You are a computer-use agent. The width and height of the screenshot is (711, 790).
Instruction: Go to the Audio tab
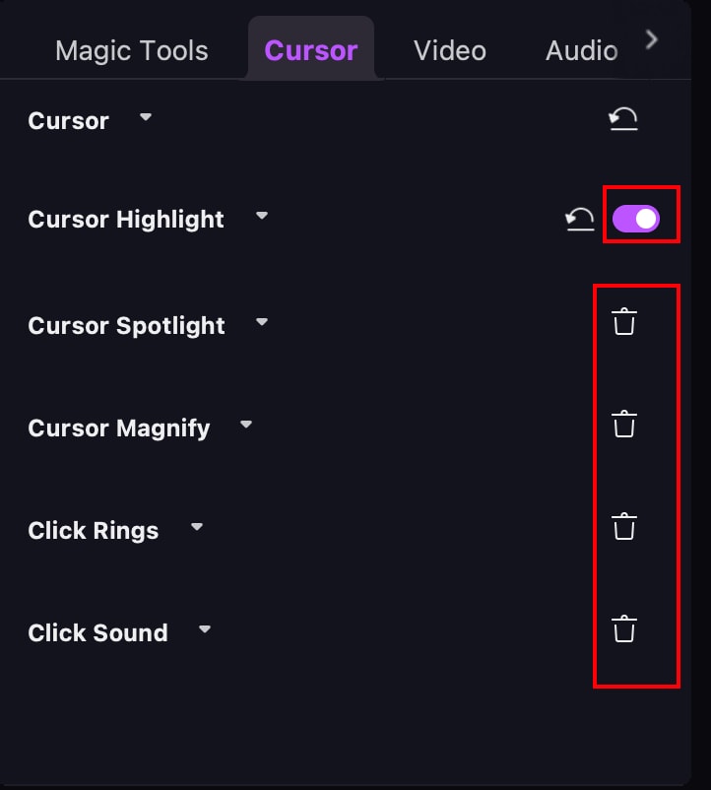[581, 50]
